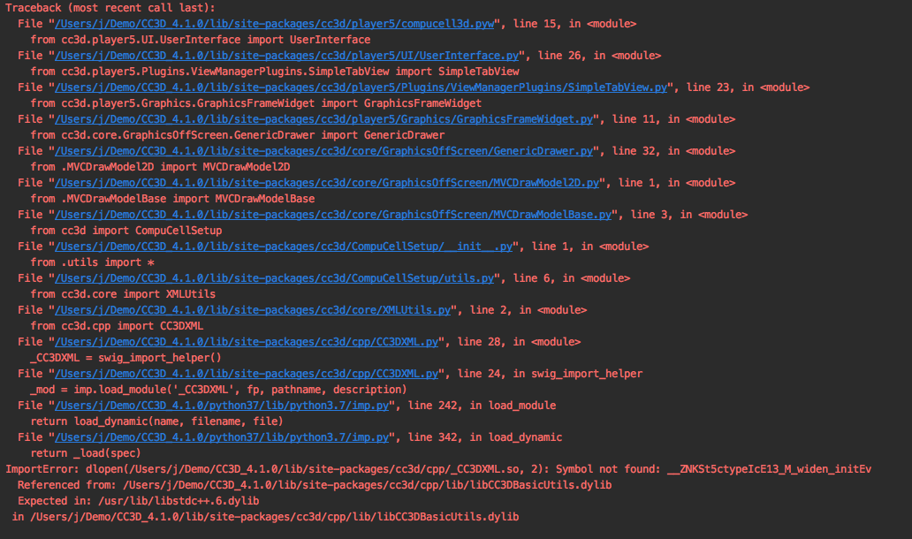
Task: Open the SimpleTabView.py file link
Action: click(x=361, y=87)
